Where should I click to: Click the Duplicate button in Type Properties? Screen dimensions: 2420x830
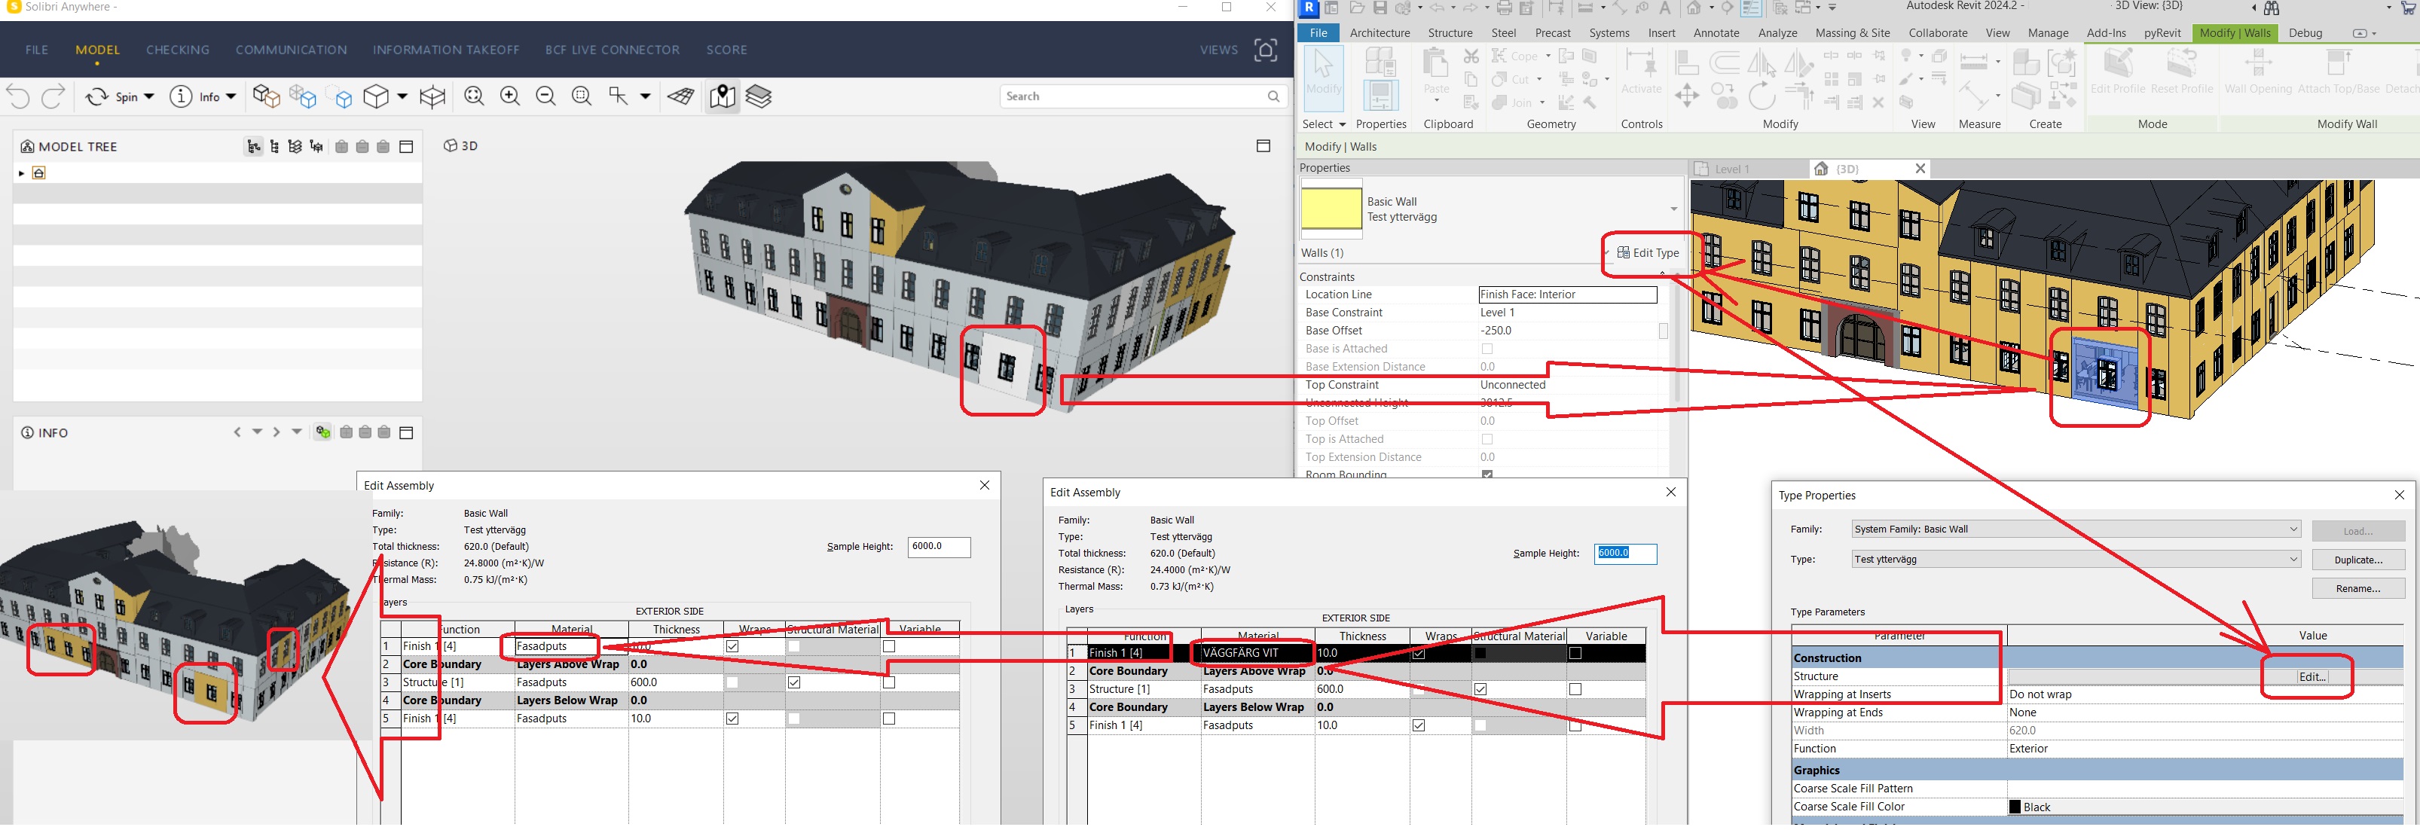[2359, 559]
